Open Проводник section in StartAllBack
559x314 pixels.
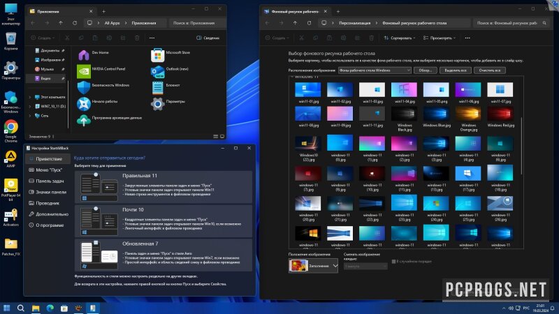[48, 203]
